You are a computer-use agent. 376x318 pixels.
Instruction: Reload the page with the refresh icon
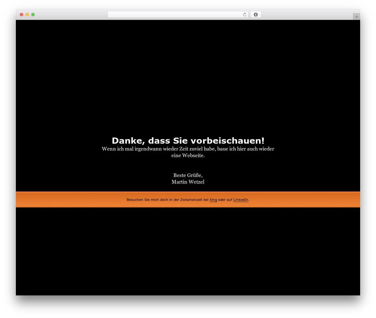click(x=245, y=15)
